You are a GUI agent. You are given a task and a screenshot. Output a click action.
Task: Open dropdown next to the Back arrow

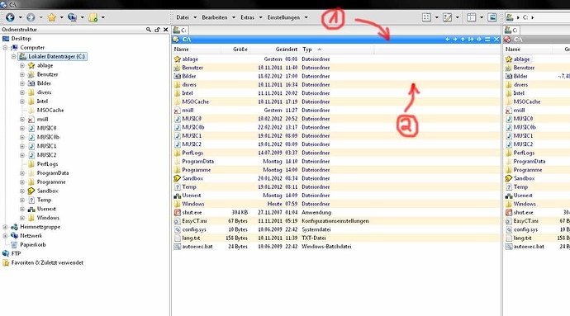pos(20,17)
